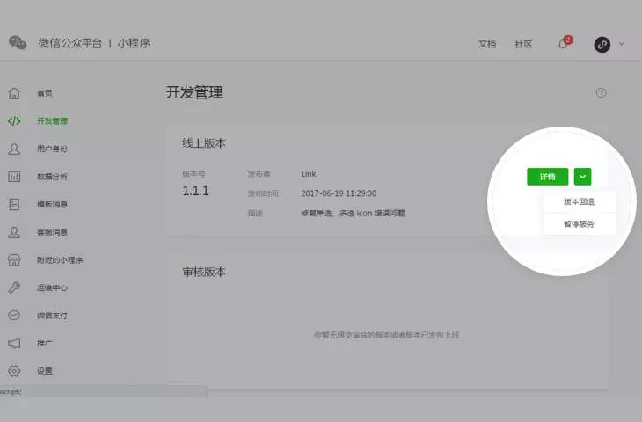Click the profile avatar image
The width and height of the screenshot is (642, 422).
point(602,44)
